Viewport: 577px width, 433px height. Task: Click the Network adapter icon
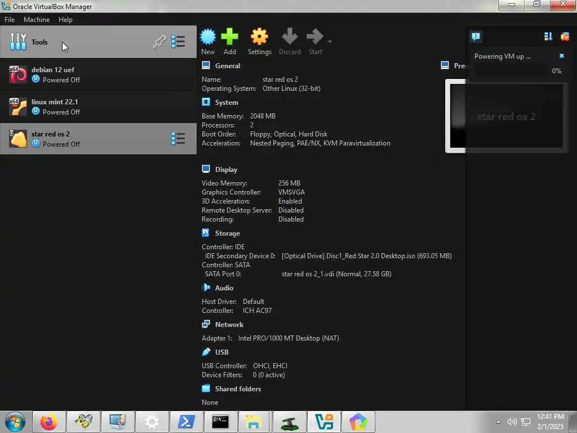[206, 324]
